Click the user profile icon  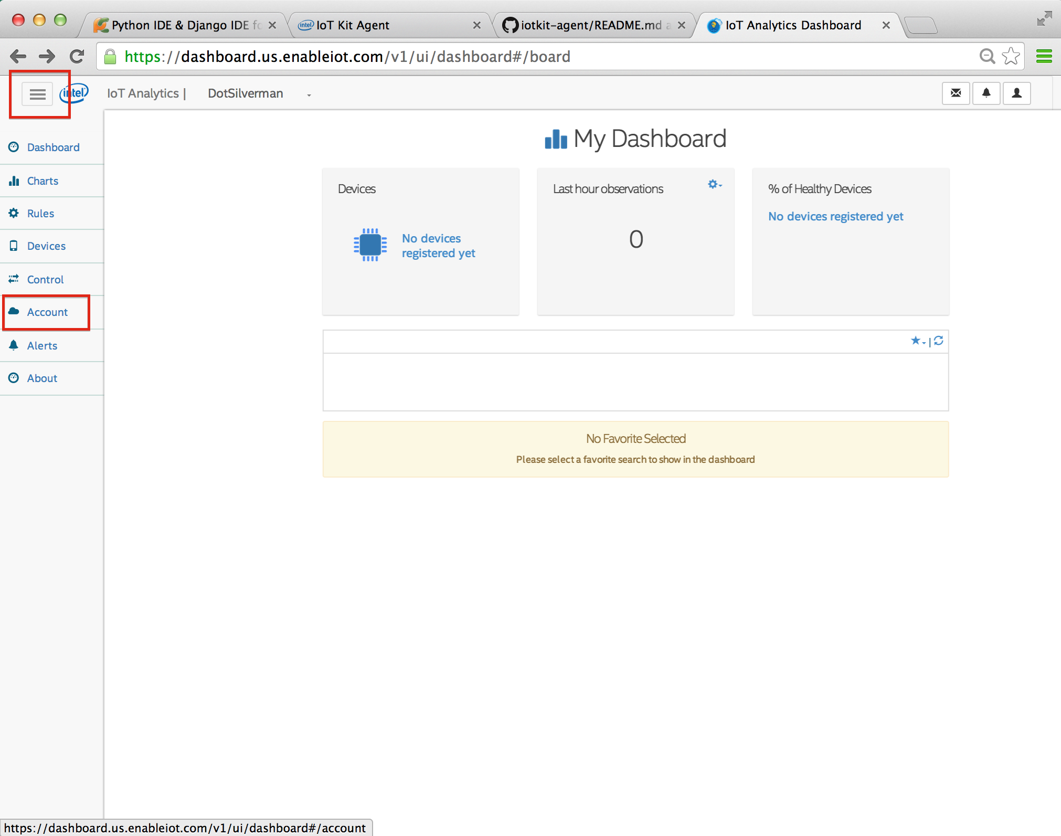(1017, 93)
